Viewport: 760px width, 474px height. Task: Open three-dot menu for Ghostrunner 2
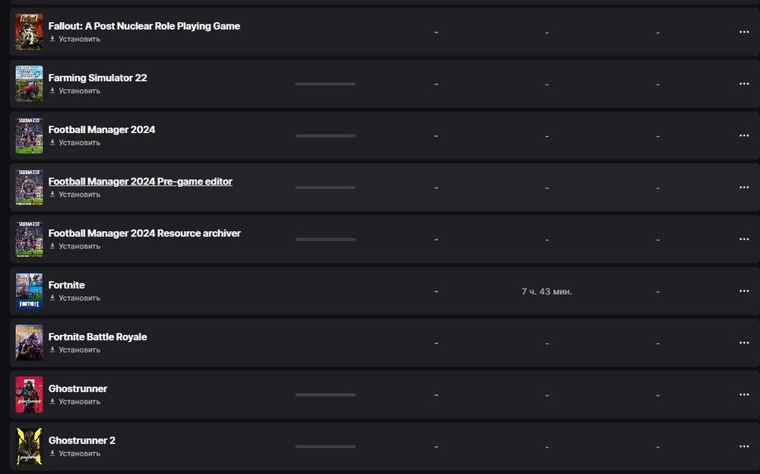[x=744, y=446]
